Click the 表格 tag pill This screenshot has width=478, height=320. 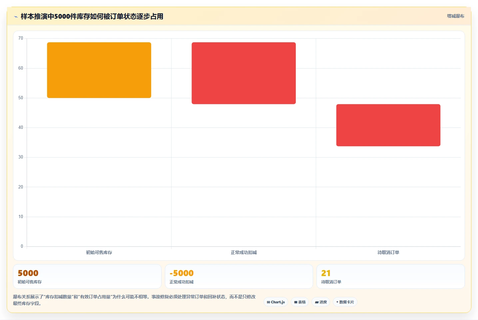click(x=300, y=302)
